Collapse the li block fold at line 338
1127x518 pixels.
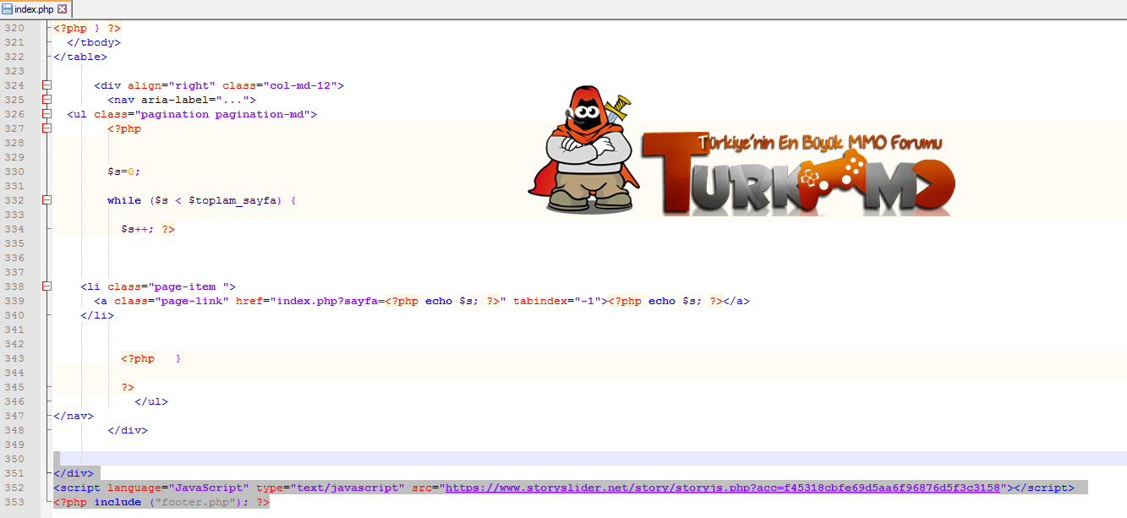point(47,286)
